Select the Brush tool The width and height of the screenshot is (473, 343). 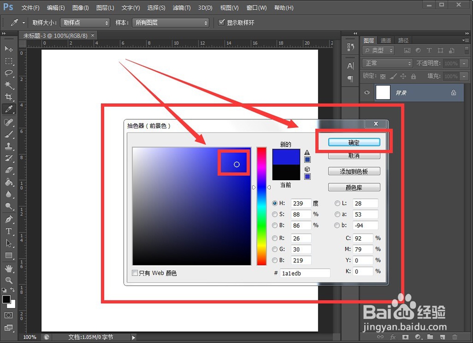9,134
